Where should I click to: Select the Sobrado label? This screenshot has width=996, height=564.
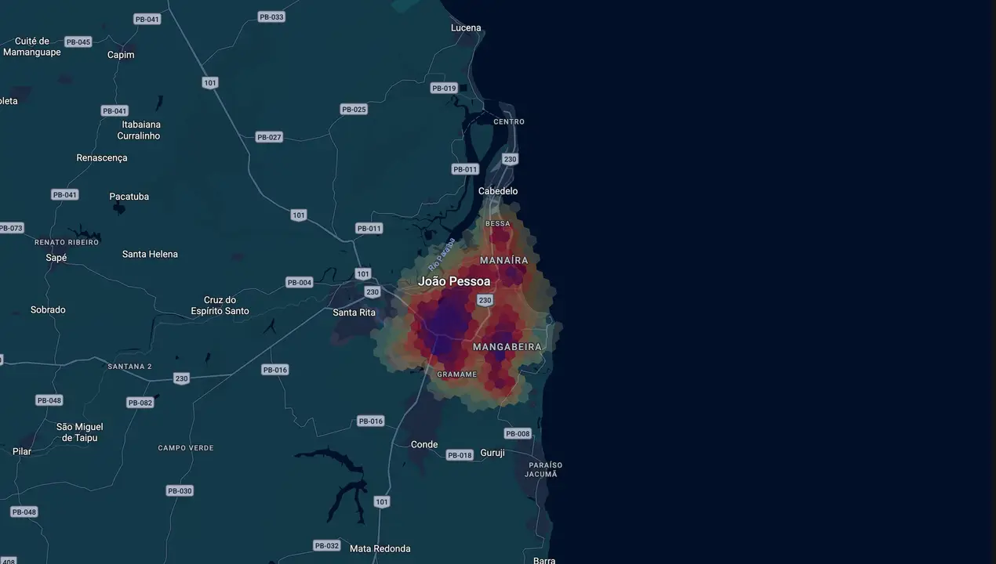point(48,310)
